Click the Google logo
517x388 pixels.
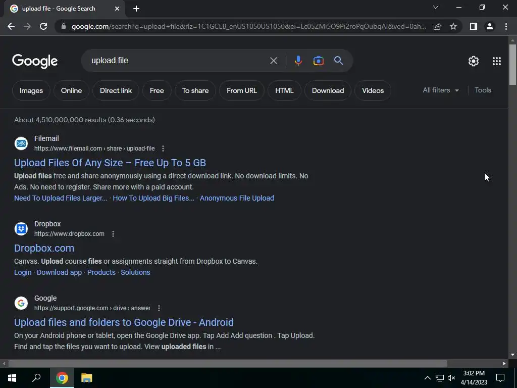(35, 61)
